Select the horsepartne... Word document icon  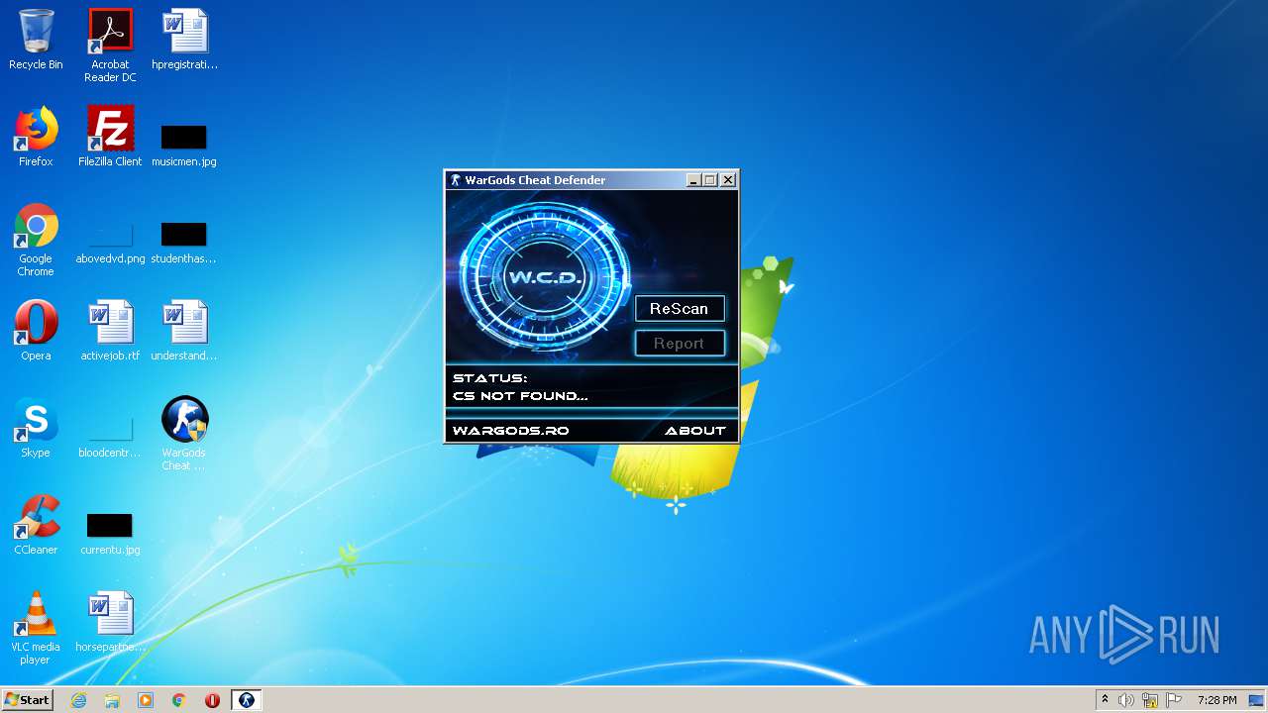point(110,622)
